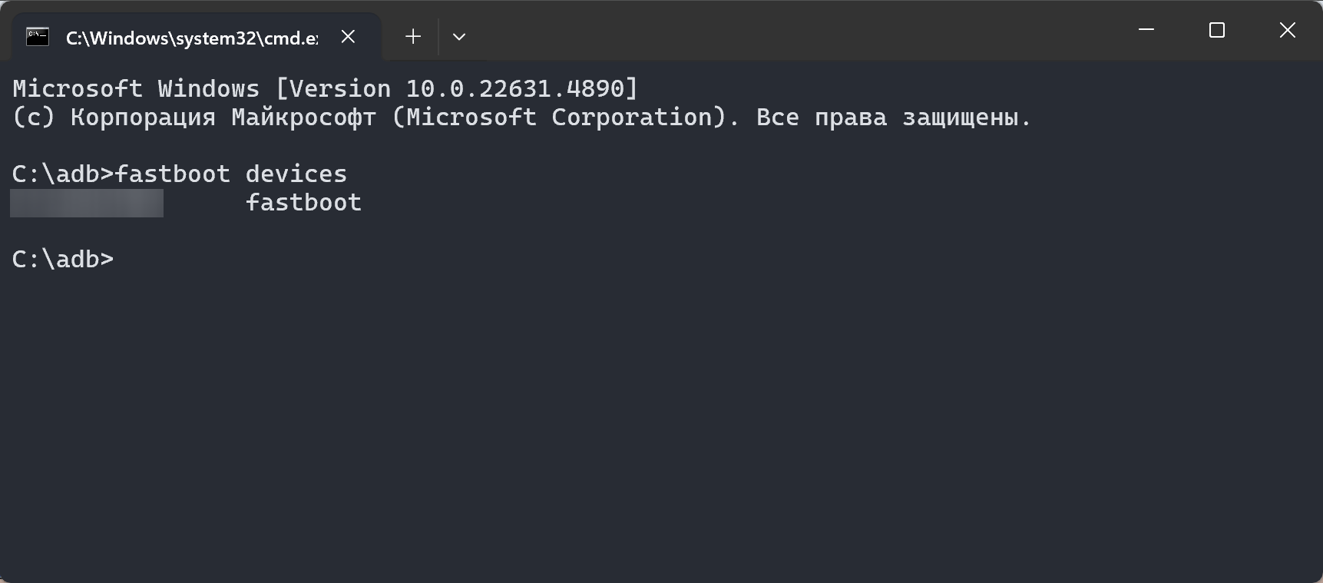Expand the new-tab profile dropdown chevron

(459, 37)
